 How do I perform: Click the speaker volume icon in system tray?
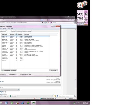point(81,103)
